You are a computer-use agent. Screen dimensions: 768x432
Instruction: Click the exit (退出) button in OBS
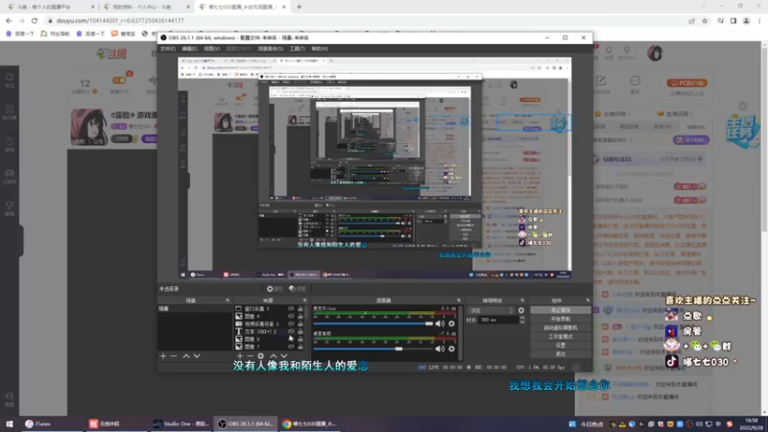point(561,354)
